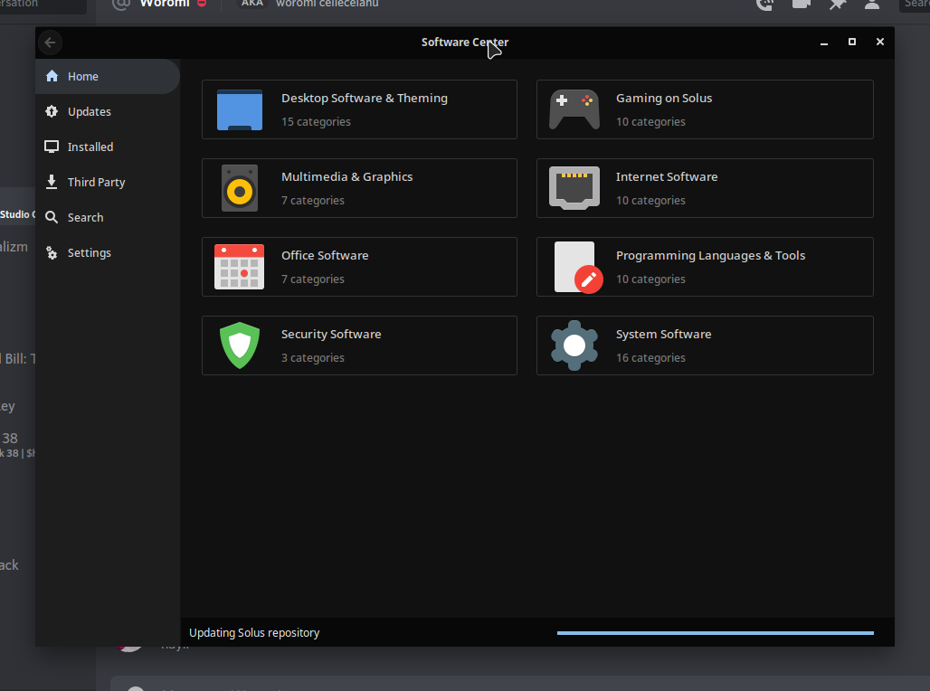The height and width of the screenshot is (691, 930).
Task: Open Office Software category
Action: pos(359,267)
